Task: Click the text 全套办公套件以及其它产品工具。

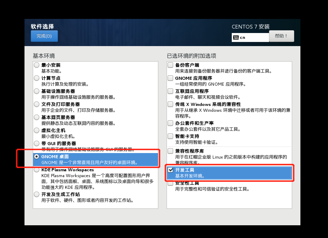Action: [208, 129]
